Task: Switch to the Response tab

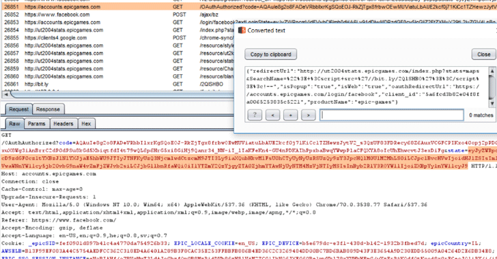Action: click(x=48, y=109)
